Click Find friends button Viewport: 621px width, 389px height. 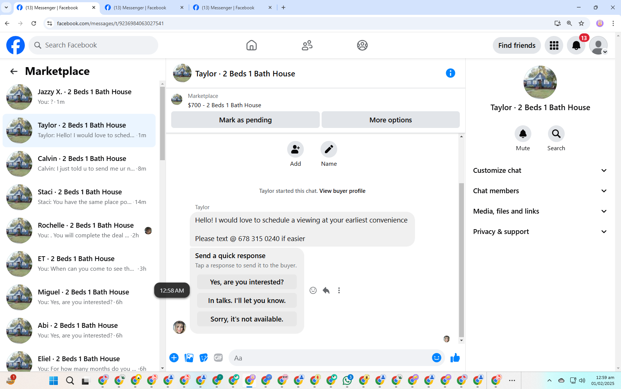click(517, 45)
